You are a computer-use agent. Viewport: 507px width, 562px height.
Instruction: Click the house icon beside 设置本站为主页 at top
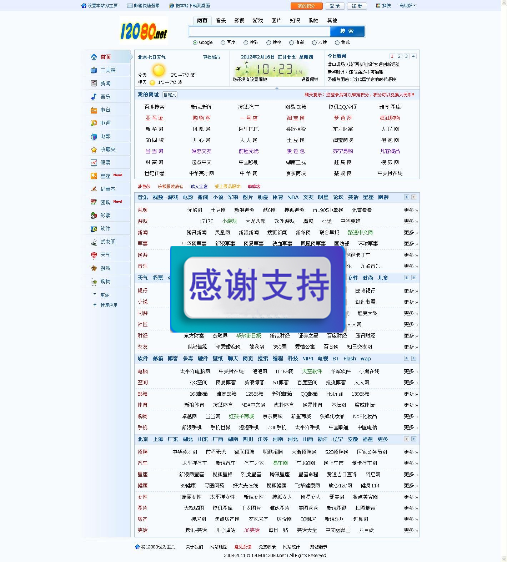[84, 6]
